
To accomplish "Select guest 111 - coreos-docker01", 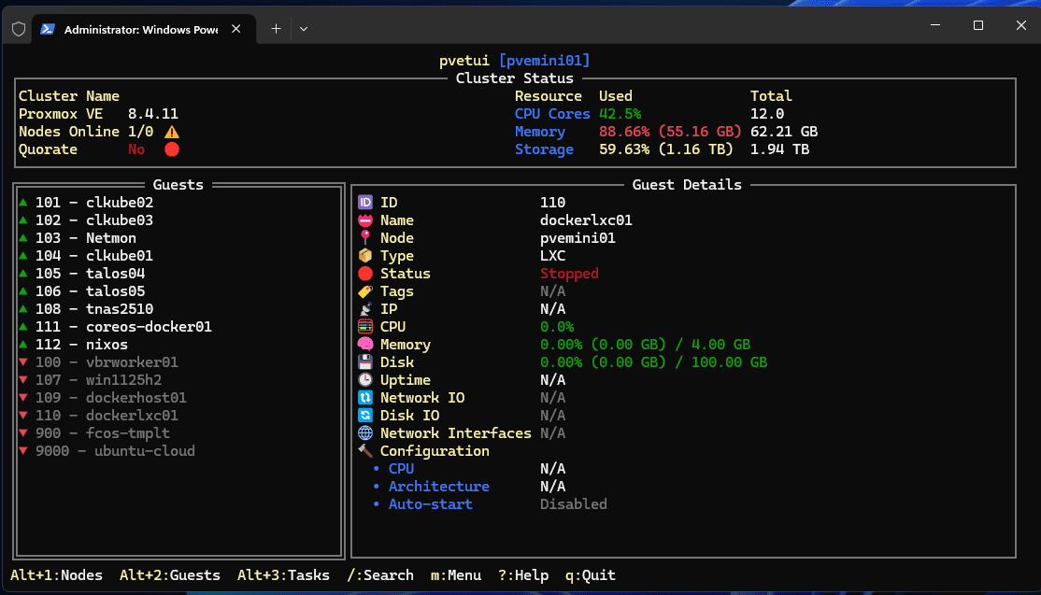I will (x=123, y=327).
